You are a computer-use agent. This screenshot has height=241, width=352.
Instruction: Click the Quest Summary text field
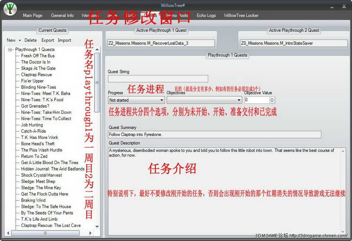(214, 135)
